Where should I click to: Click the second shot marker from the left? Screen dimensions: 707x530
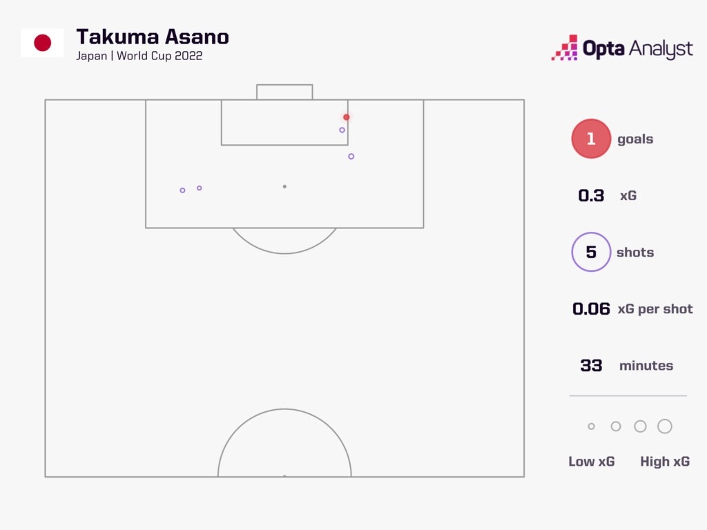click(x=200, y=188)
